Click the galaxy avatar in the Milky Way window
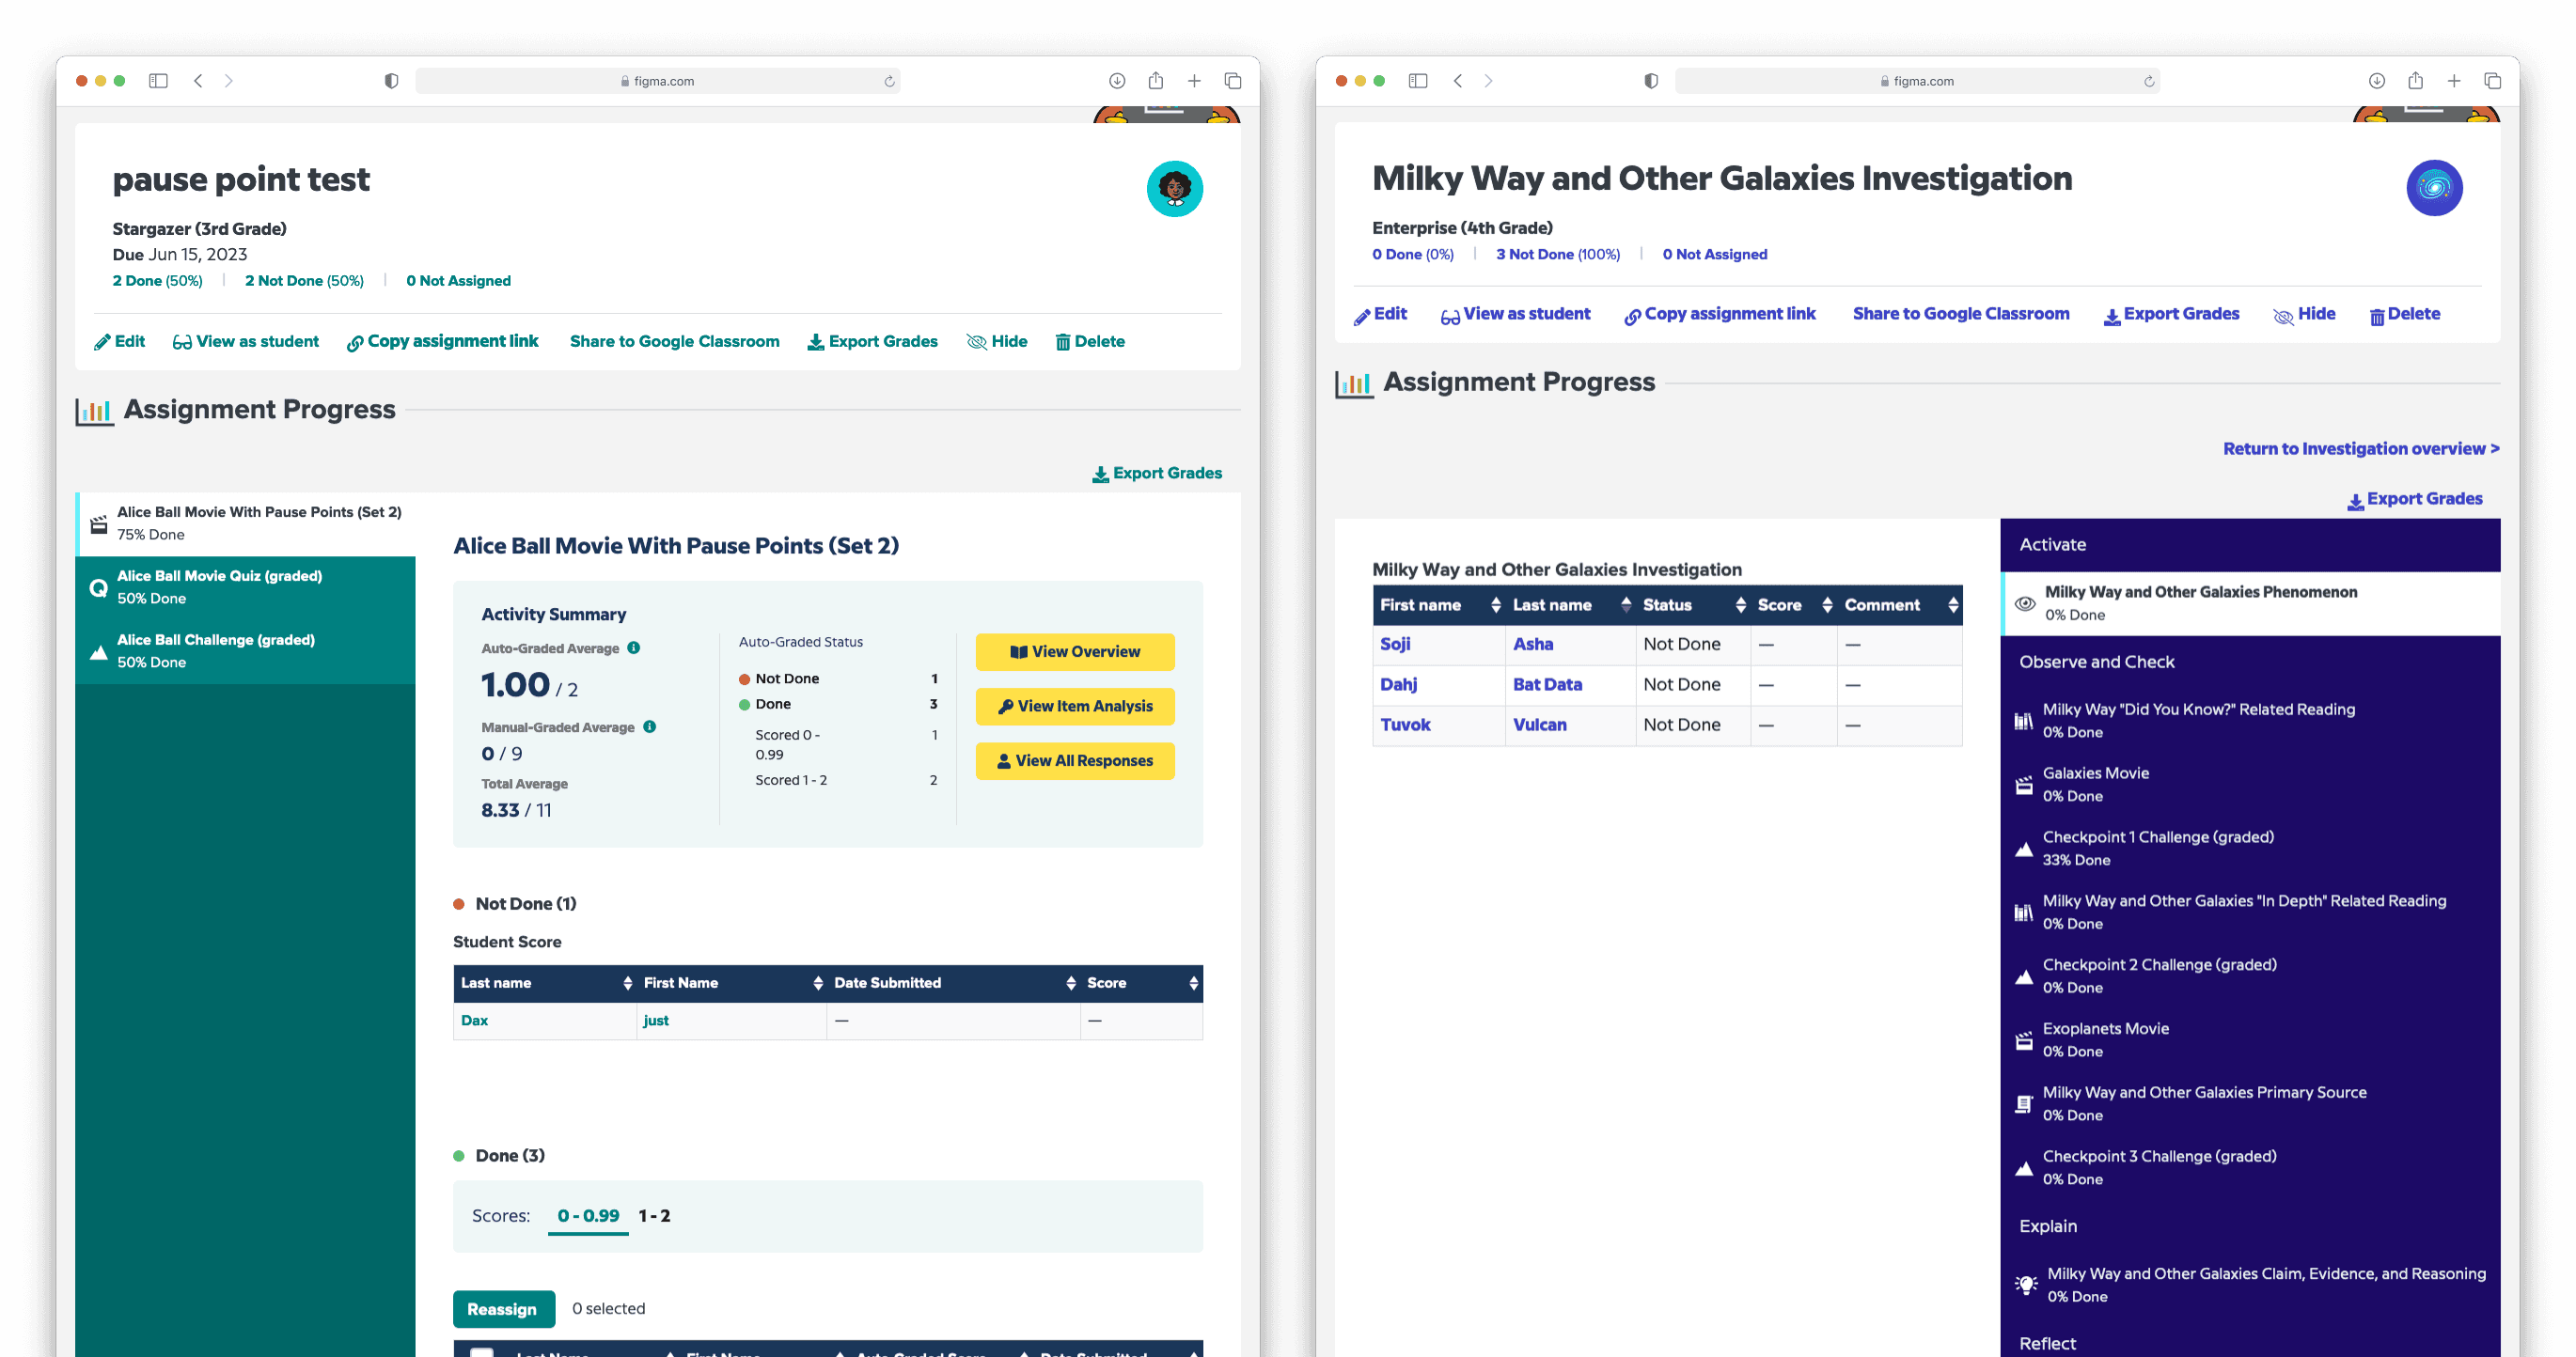The image size is (2576, 1357). 2434,188
